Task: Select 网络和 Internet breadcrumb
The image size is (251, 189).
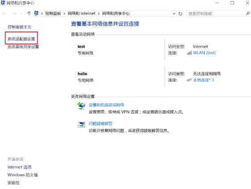Action: tap(81, 13)
